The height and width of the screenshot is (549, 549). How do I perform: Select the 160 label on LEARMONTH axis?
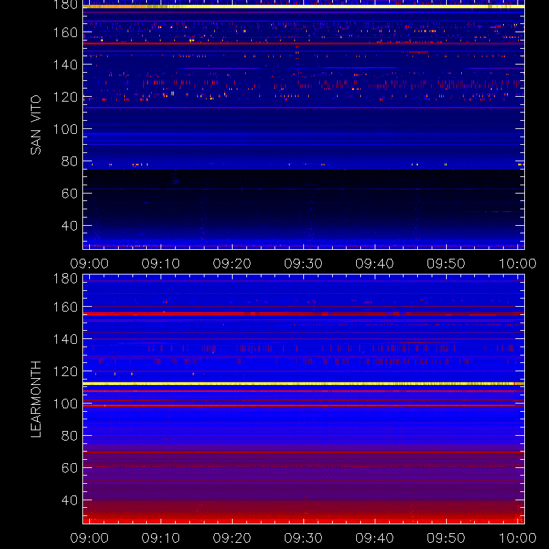tap(65, 307)
